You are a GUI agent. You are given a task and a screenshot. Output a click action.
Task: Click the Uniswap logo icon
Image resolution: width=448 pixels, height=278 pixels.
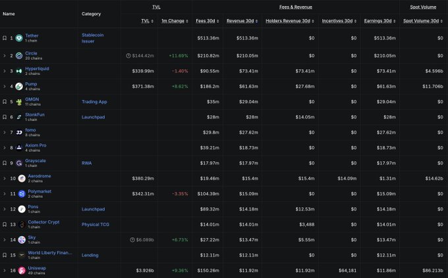tap(22, 271)
